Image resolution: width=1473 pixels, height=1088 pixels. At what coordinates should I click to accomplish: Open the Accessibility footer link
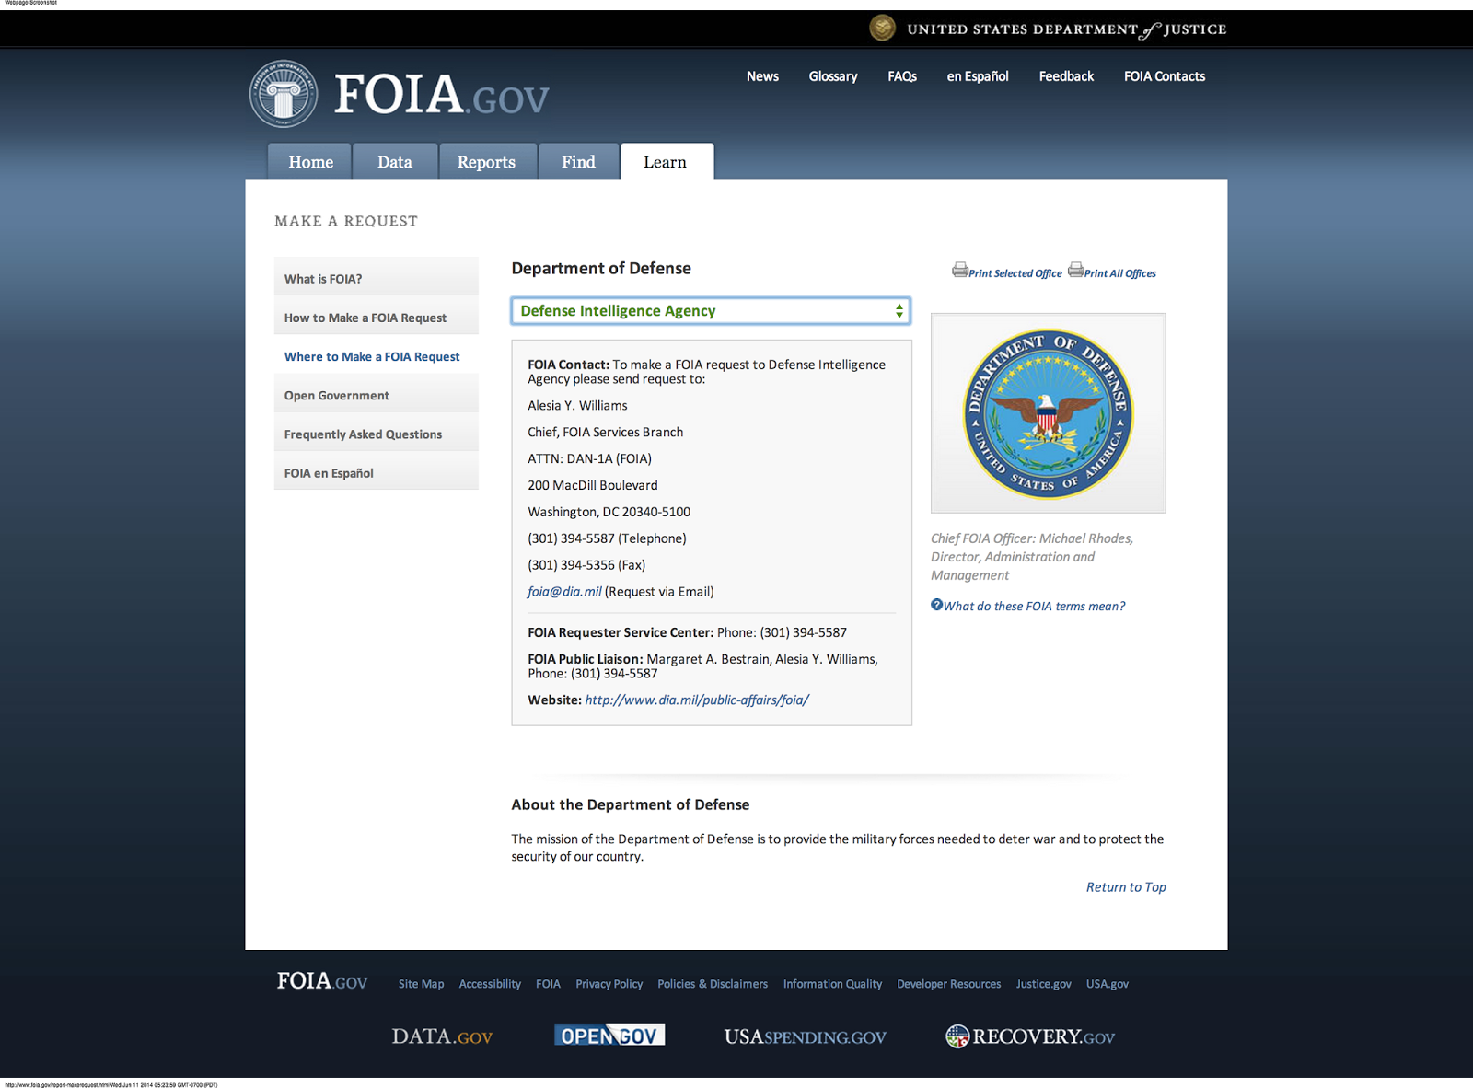(x=490, y=984)
